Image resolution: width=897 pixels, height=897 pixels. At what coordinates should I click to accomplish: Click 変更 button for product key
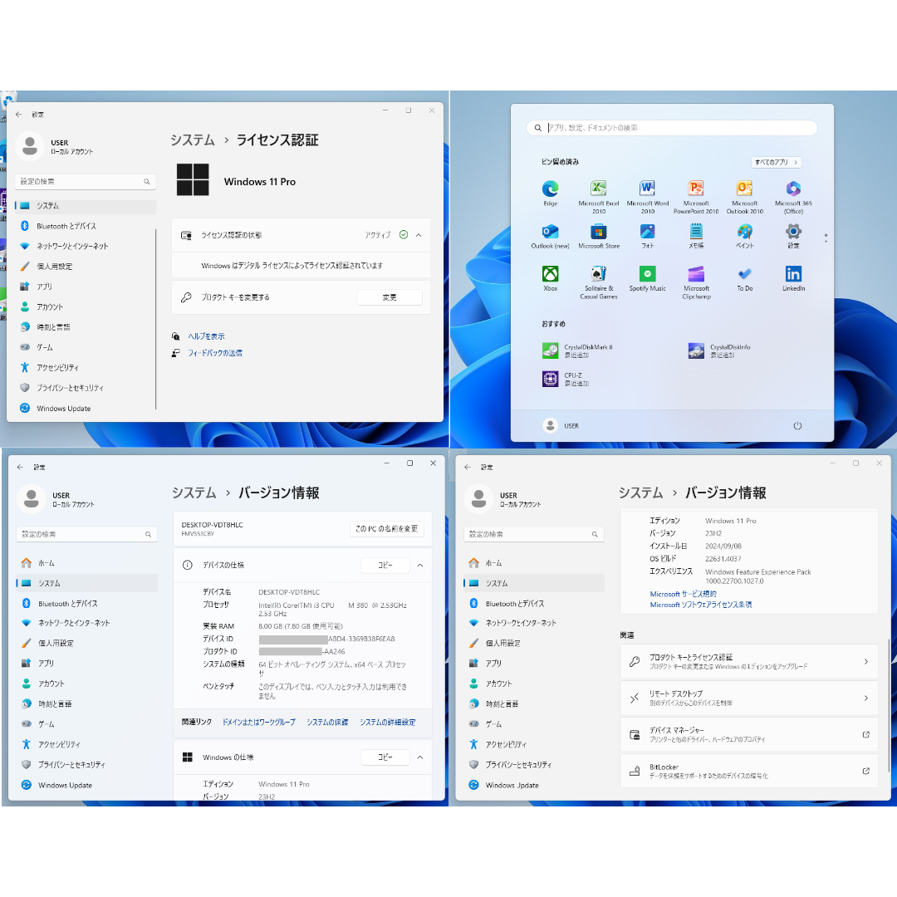(389, 297)
